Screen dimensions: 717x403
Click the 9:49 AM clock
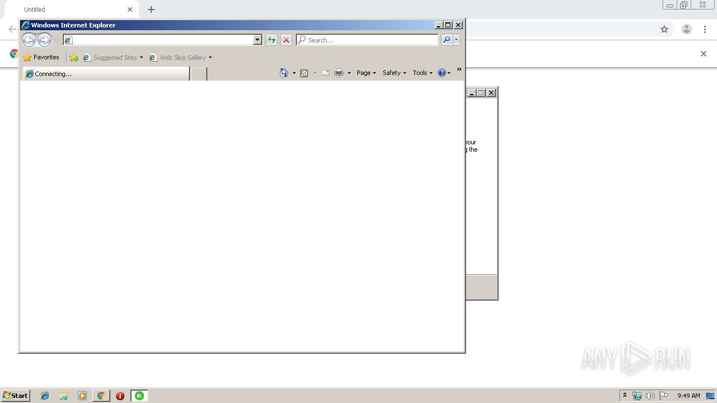(688, 396)
